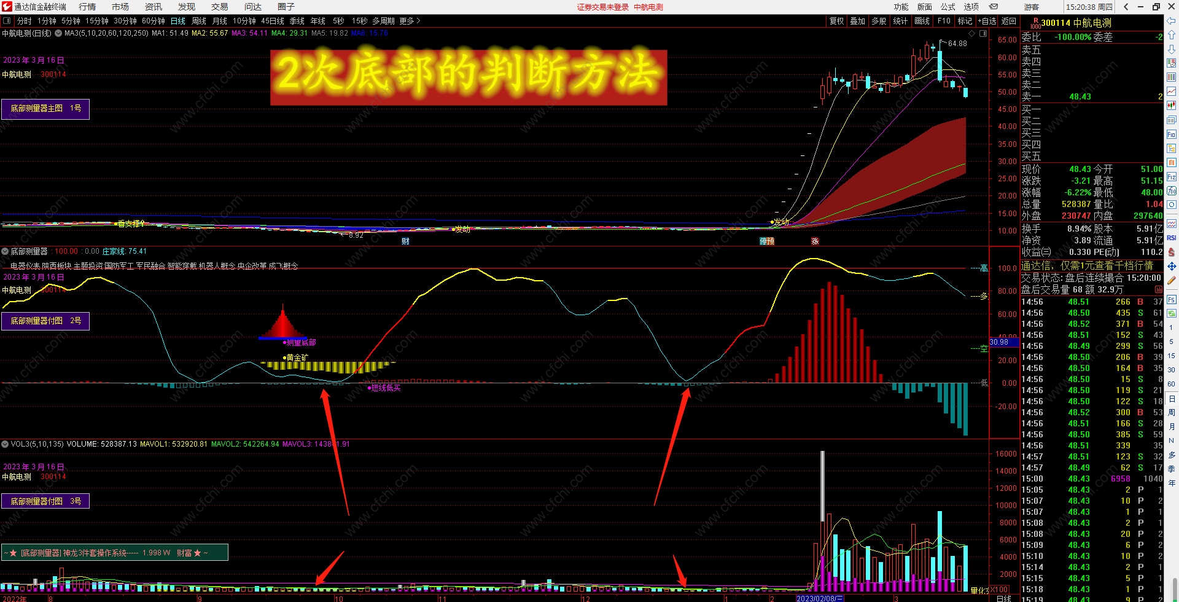Open the colored grid quote-list icon

click(1172, 77)
